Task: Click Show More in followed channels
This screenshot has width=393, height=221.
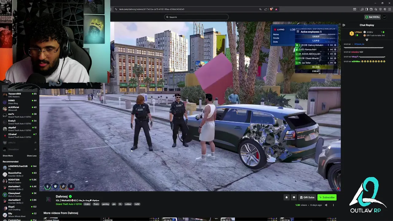Action: pos(8,156)
